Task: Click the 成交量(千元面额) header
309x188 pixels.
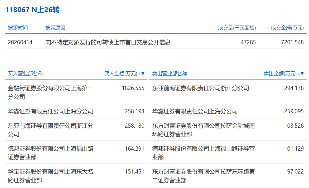Action: click(x=237, y=28)
